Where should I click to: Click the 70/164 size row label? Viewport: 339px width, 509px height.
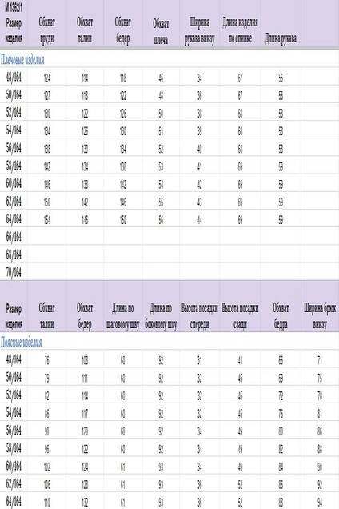click(x=14, y=272)
